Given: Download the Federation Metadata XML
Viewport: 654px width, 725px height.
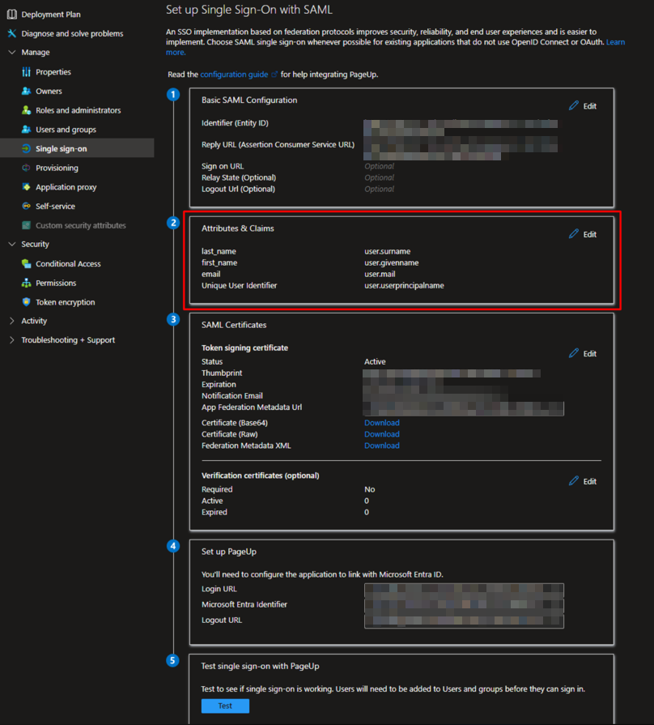Looking at the screenshot, I should (x=381, y=446).
